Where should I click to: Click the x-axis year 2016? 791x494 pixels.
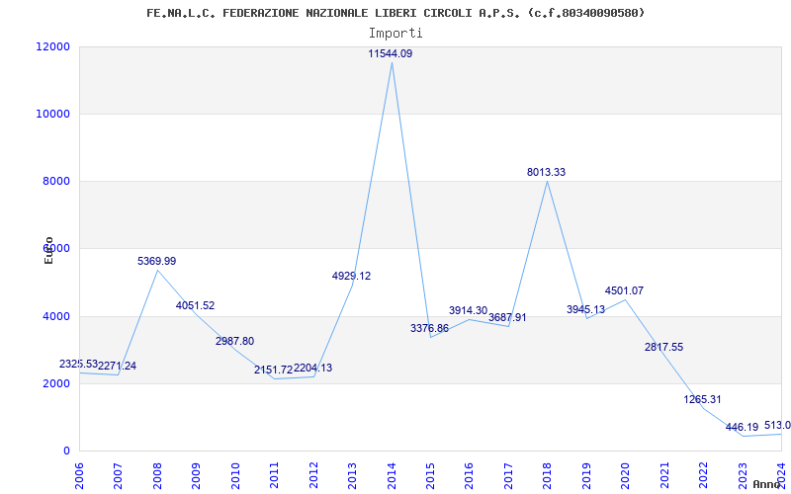(469, 475)
